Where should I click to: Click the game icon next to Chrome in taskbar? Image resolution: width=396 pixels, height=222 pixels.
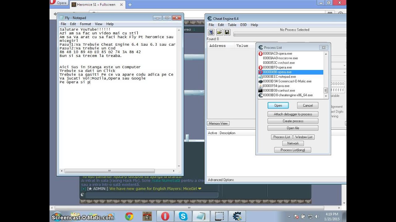coord(147,216)
